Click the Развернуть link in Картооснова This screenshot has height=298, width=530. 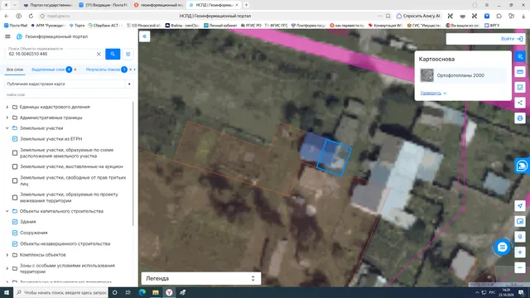(431, 93)
